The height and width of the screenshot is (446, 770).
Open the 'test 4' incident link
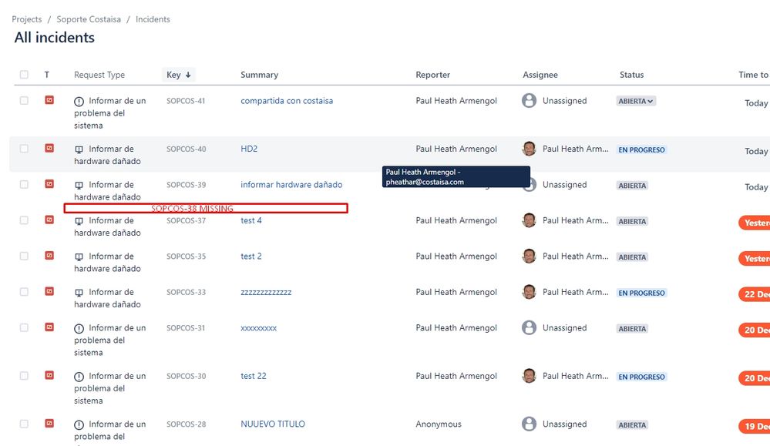click(x=251, y=220)
